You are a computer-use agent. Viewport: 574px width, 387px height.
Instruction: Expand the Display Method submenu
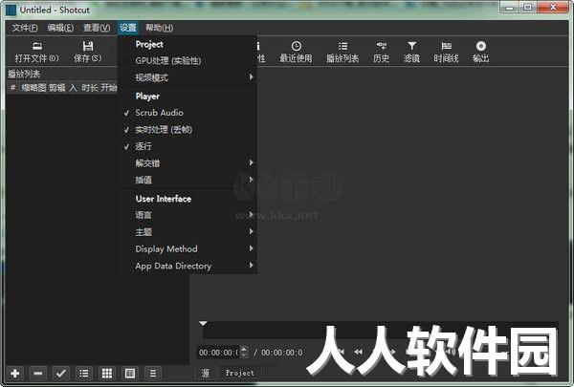click(188, 248)
